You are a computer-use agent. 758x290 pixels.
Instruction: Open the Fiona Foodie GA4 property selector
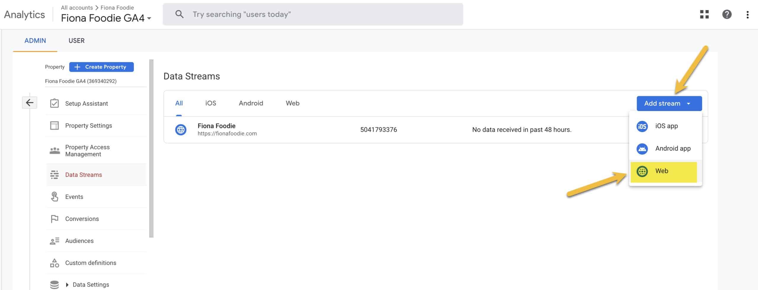(x=106, y=18)
